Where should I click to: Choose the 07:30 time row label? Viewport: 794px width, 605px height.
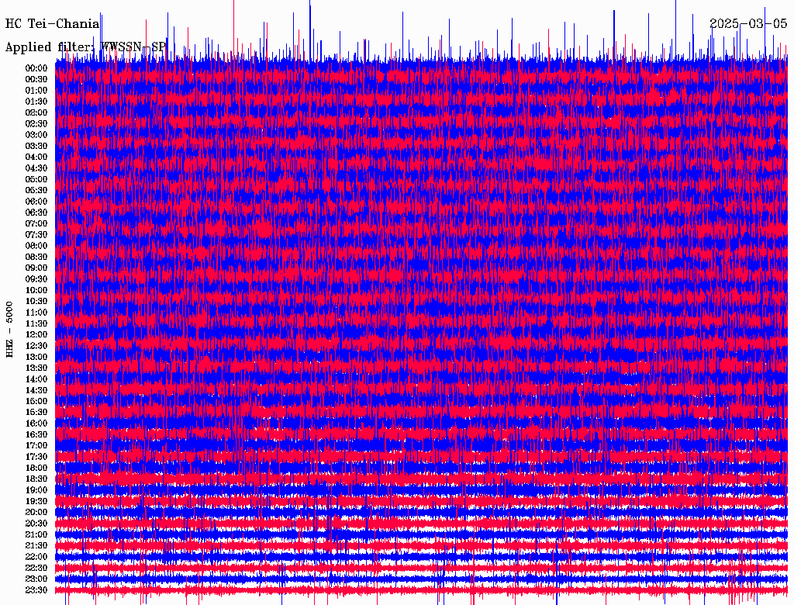[36, 235]
